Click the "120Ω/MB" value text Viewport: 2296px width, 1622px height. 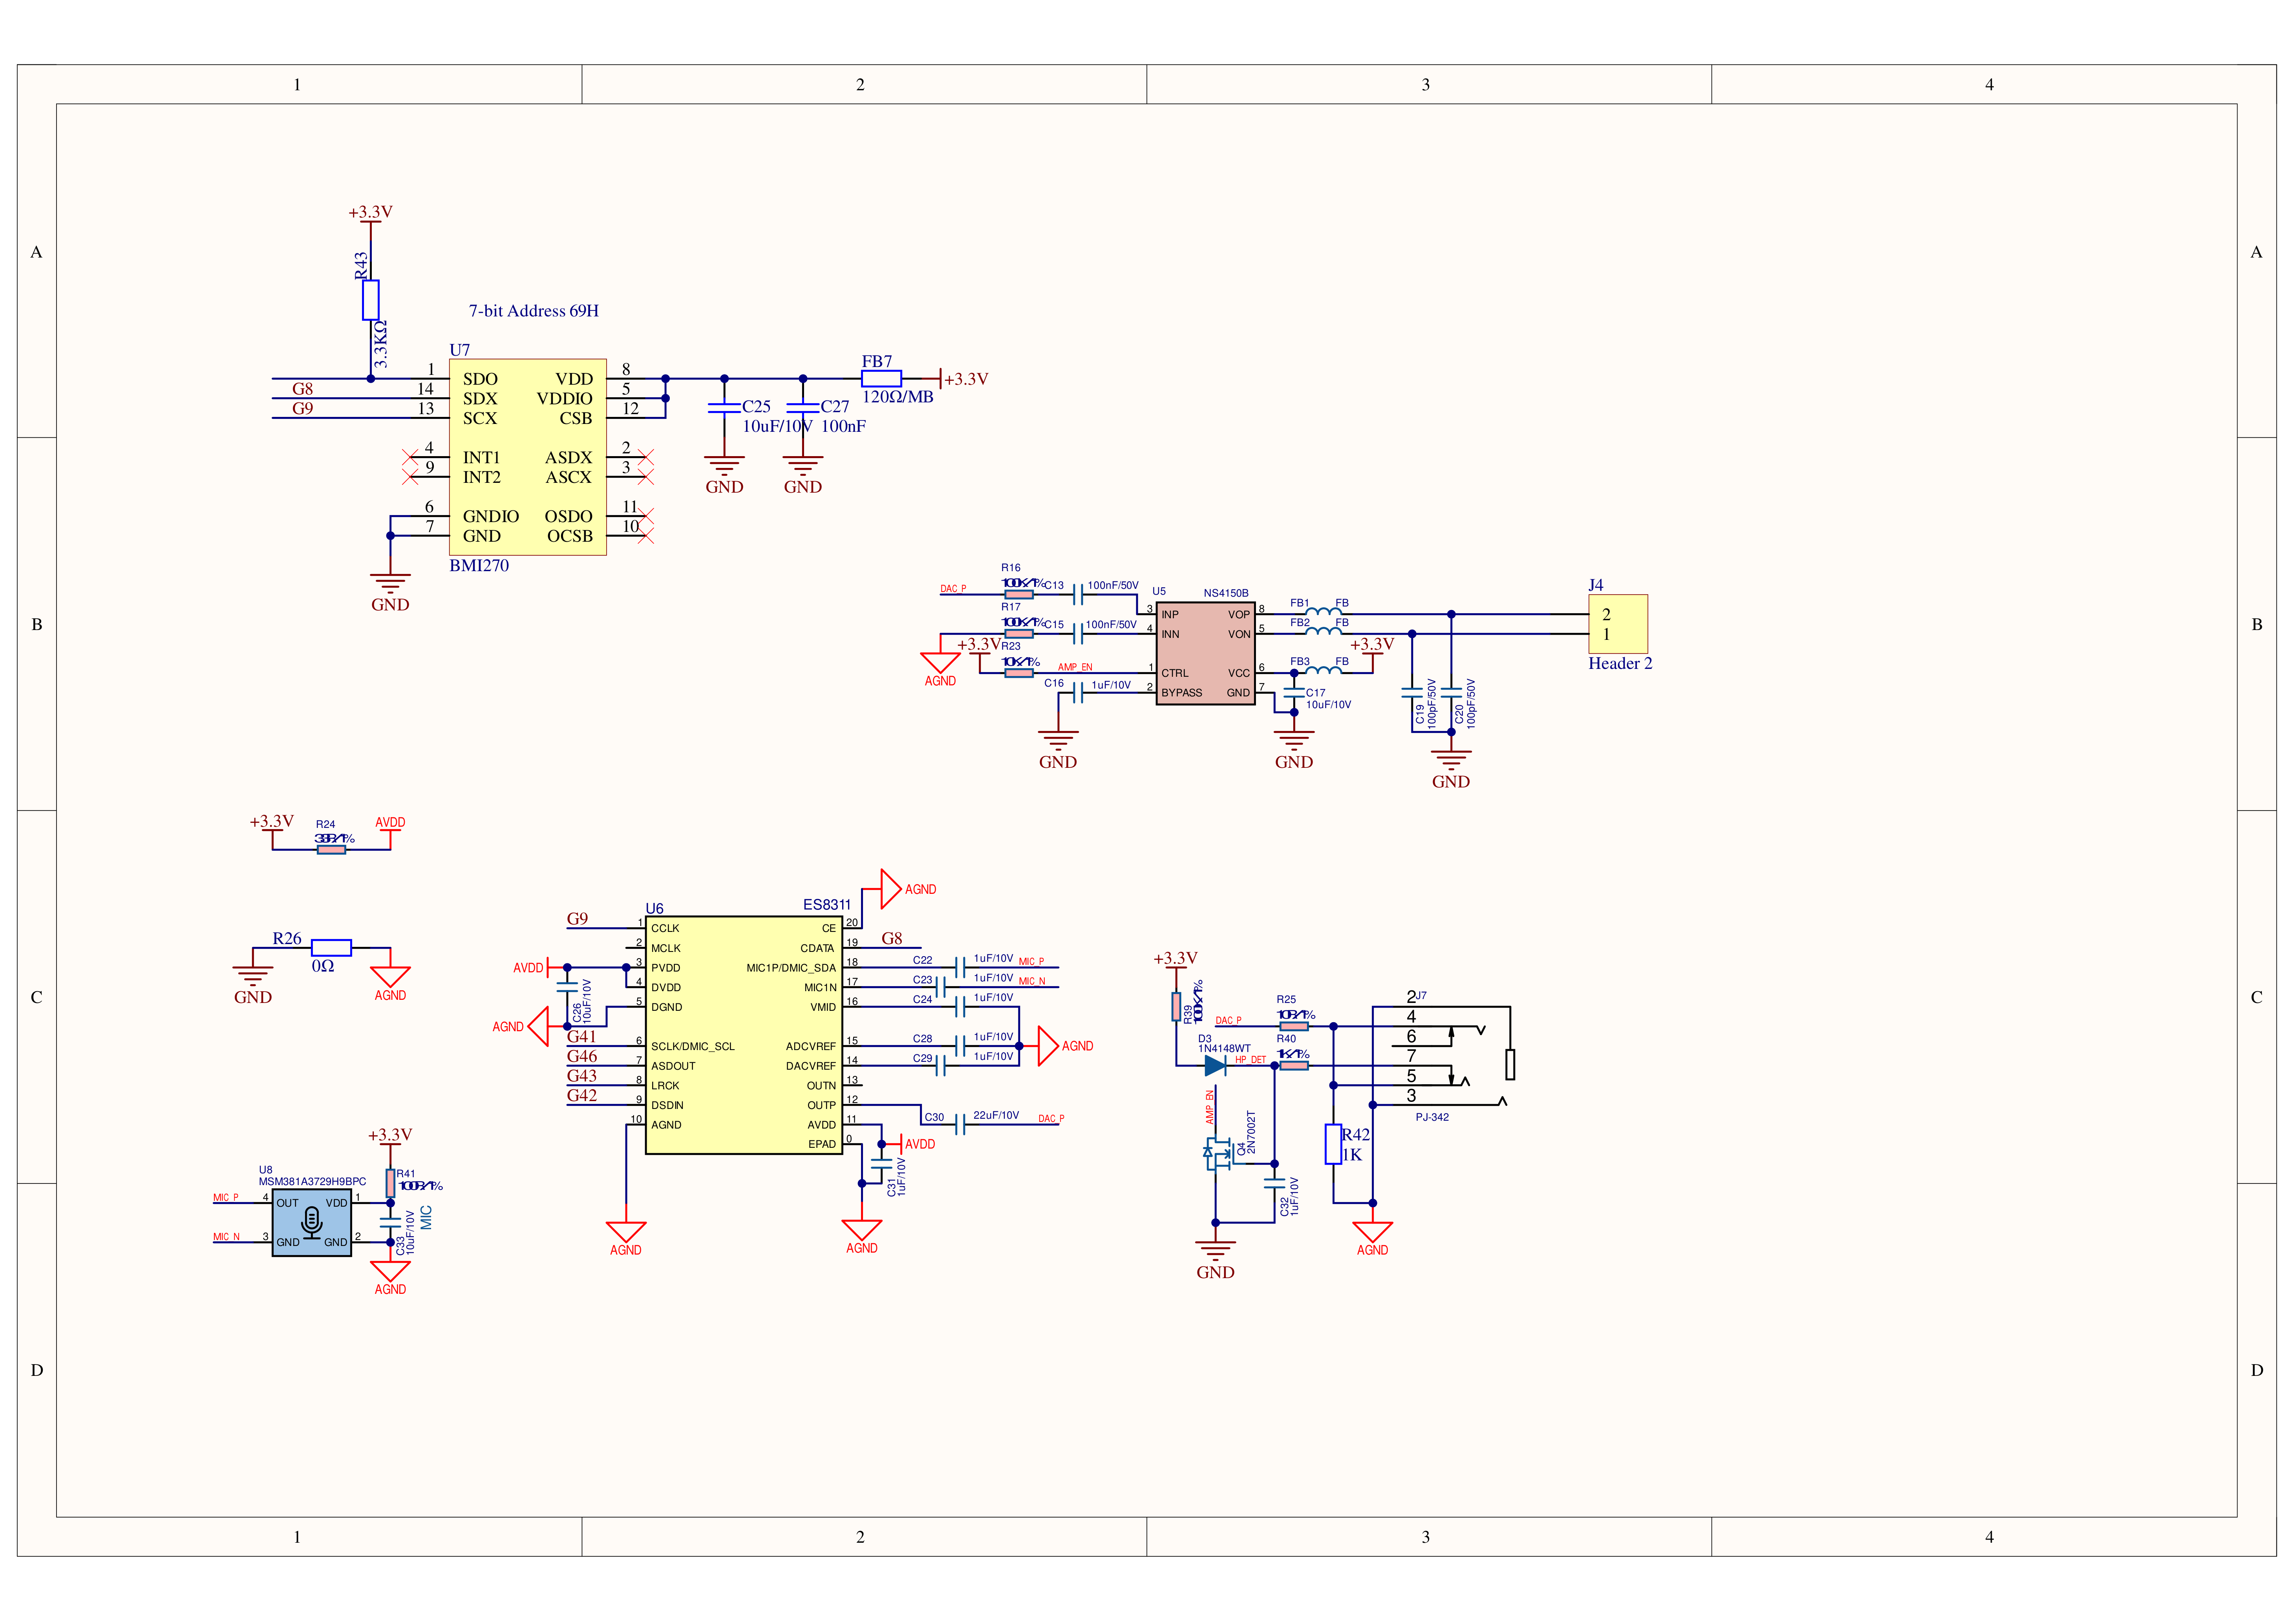pos(897,397)
